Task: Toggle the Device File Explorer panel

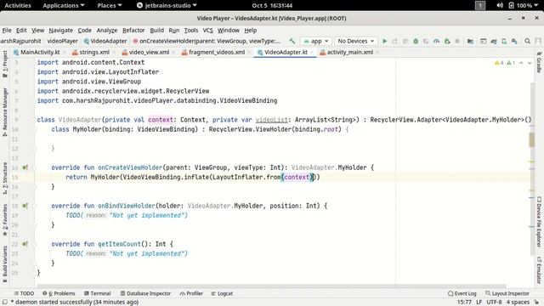Action: (x=539, y=222)
